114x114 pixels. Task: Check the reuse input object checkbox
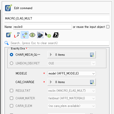click(108, 27)
